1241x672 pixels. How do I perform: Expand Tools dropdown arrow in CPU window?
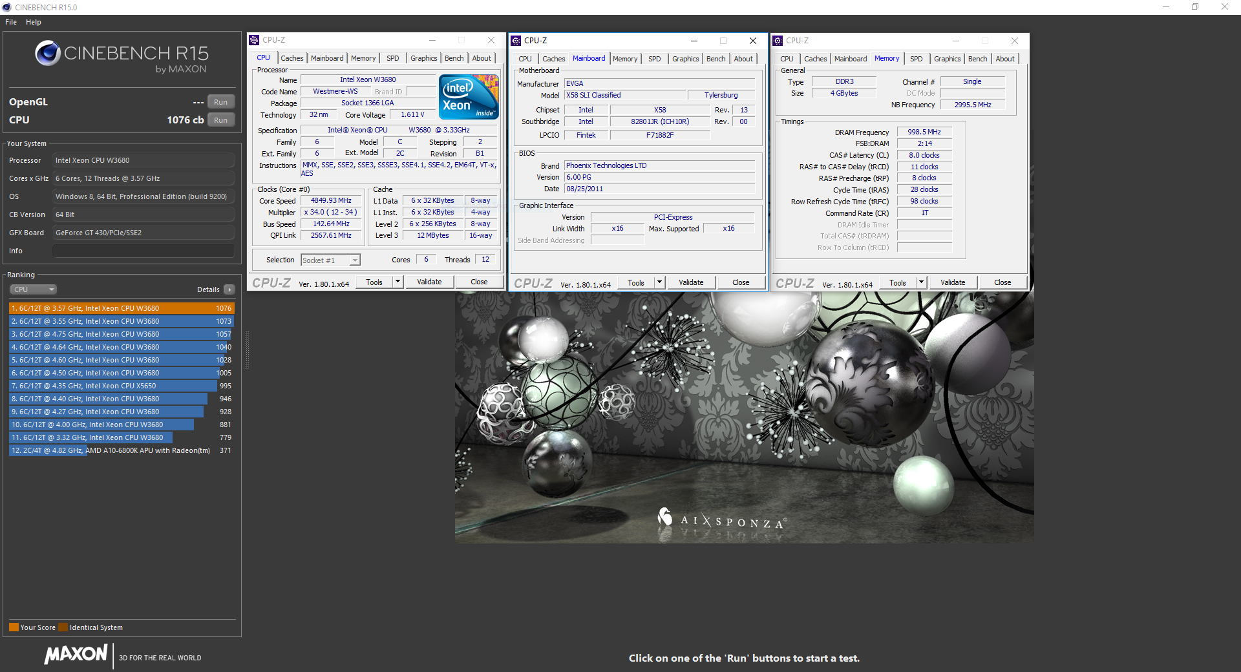pos(398,282)
